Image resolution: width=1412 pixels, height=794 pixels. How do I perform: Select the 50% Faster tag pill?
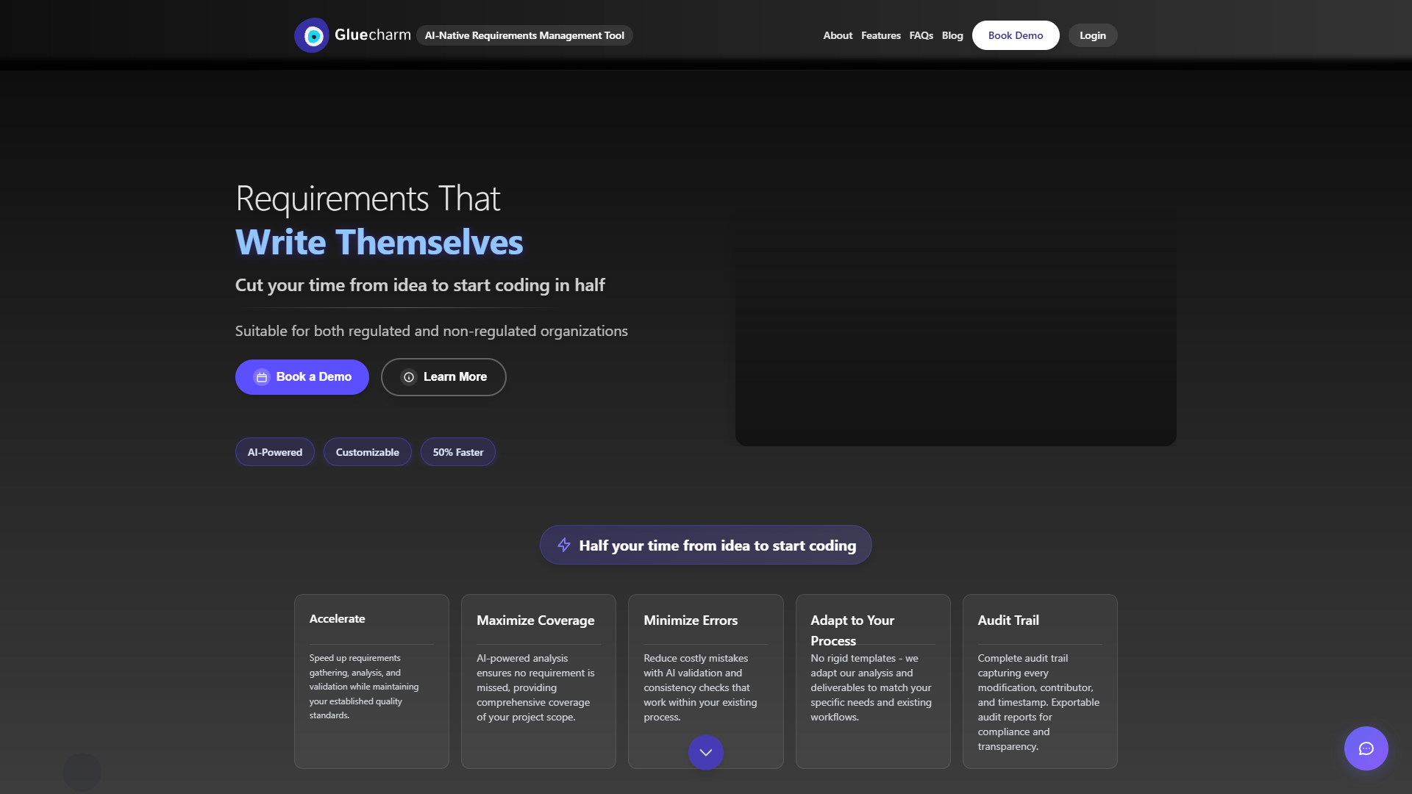458,452
